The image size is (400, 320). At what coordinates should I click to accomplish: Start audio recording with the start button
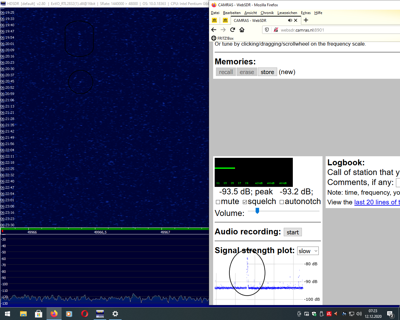[293, 232]
